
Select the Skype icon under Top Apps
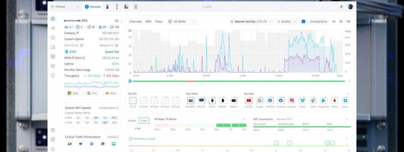click(345, 101)
